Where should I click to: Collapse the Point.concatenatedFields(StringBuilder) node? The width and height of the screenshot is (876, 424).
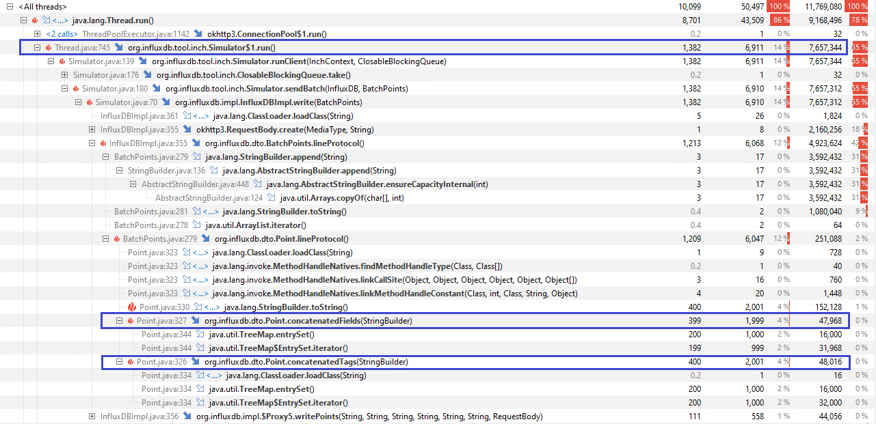click(x=120, y=321)
